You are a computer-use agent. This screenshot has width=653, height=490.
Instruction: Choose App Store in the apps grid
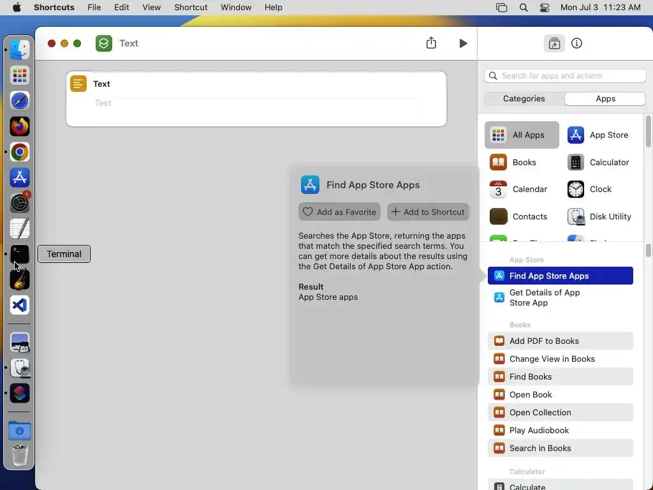(x=598, y=135)
